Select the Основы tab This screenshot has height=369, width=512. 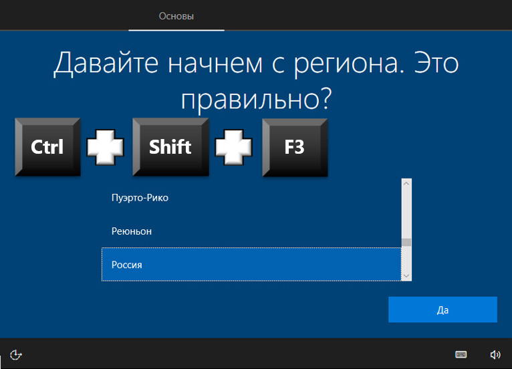176,16
